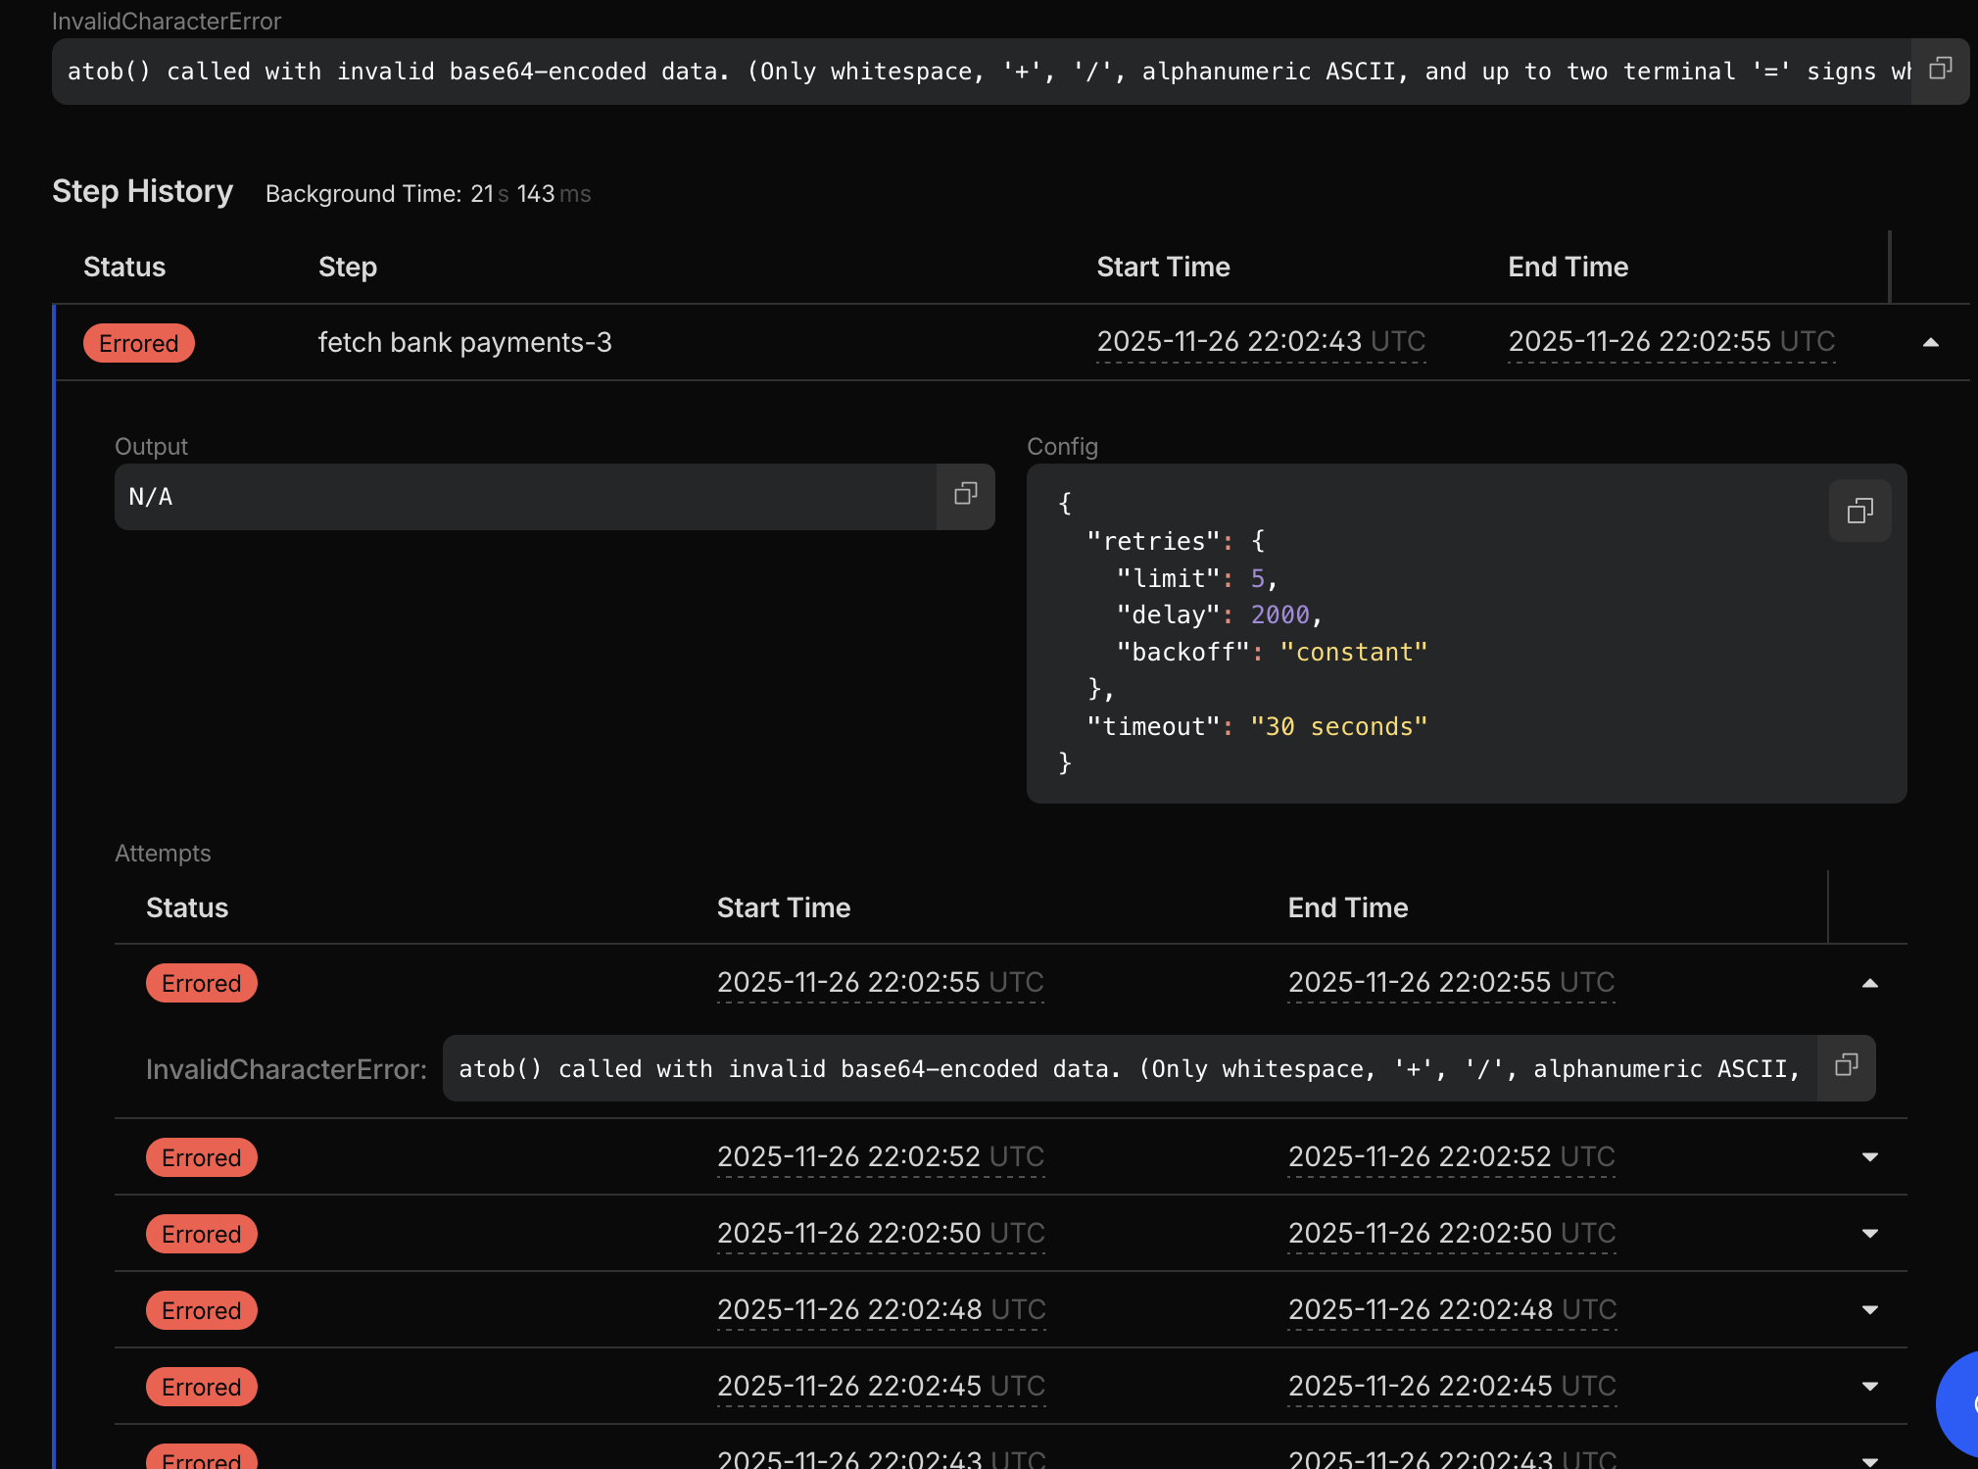Copy the attempt's InvalidCharacterError text
This screenshot has height=1469, width=1978.
(1846, 1066)
